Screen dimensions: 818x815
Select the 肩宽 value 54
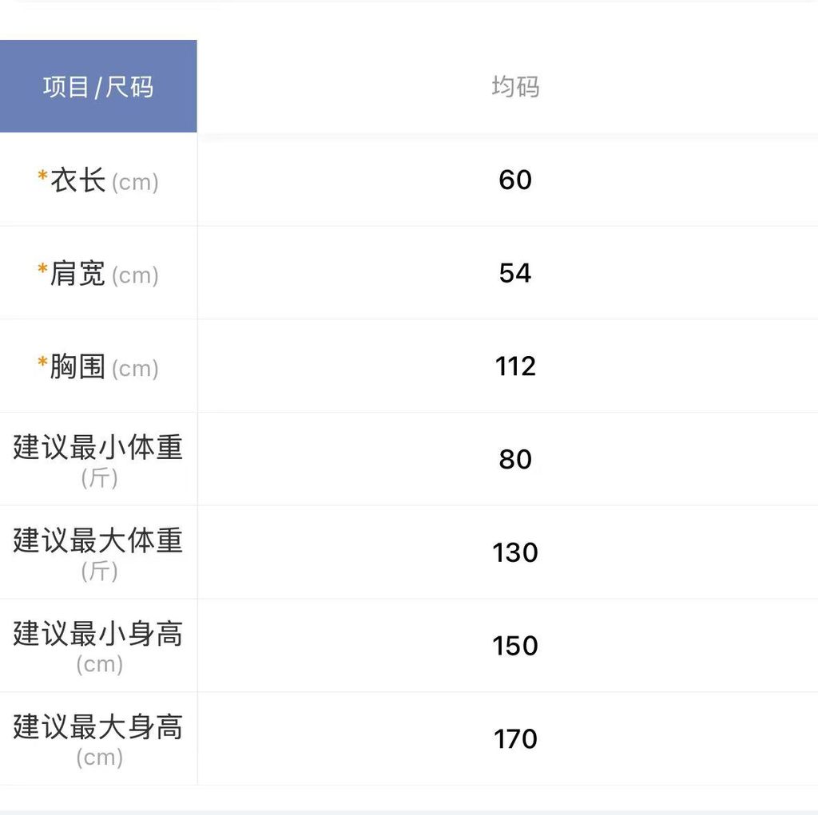coord(515,273)
